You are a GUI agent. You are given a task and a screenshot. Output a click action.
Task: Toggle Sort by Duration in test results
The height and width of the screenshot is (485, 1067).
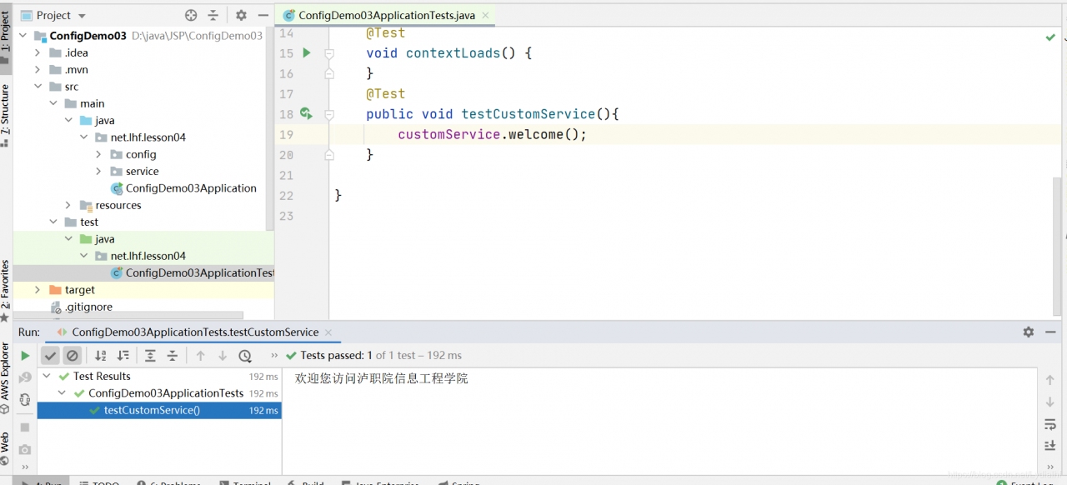tap(123, 356)
